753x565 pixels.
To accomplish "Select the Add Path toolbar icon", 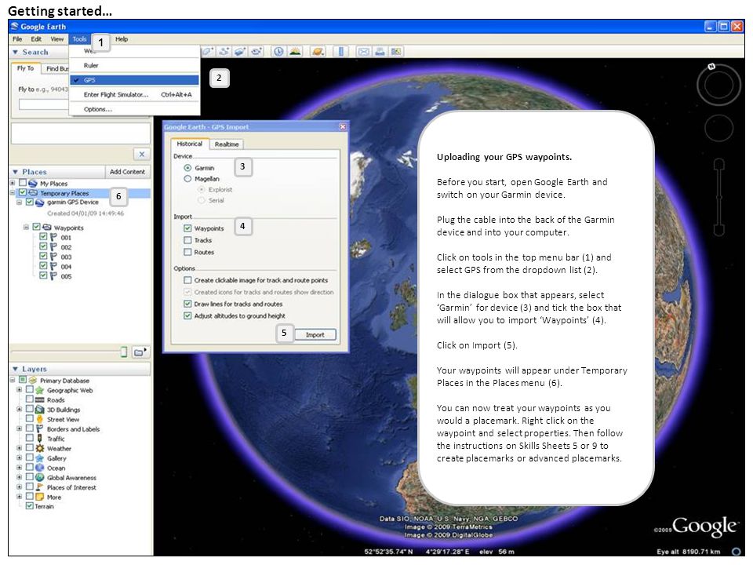I will (x=224, y=52).
